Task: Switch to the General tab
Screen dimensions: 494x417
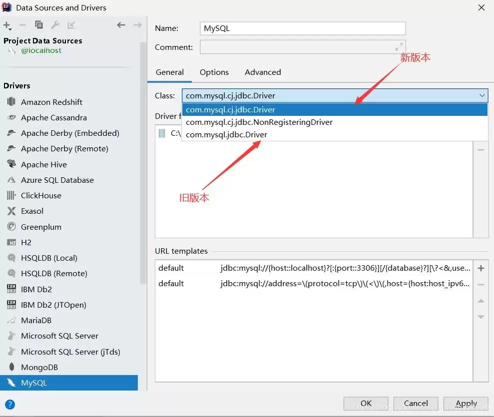Action: (169, 72)
